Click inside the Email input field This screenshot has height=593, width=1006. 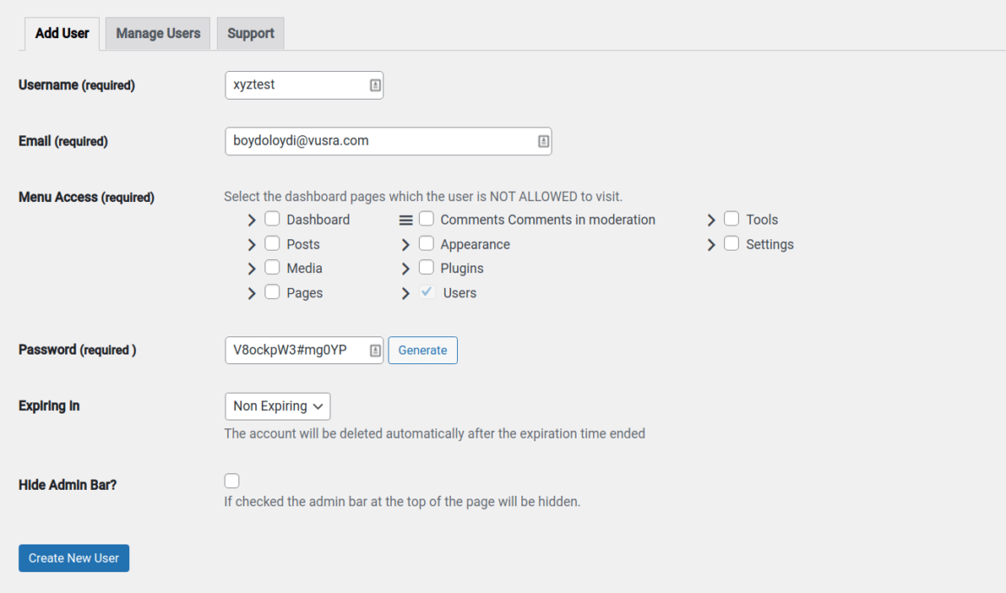[373, 140]
